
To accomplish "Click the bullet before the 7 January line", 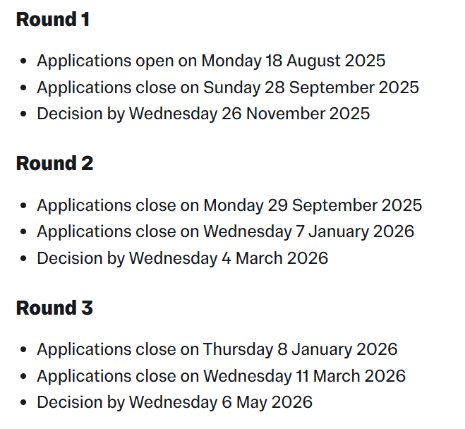I will [23, 232].
